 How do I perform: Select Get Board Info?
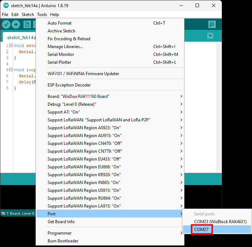pos(110,222)
